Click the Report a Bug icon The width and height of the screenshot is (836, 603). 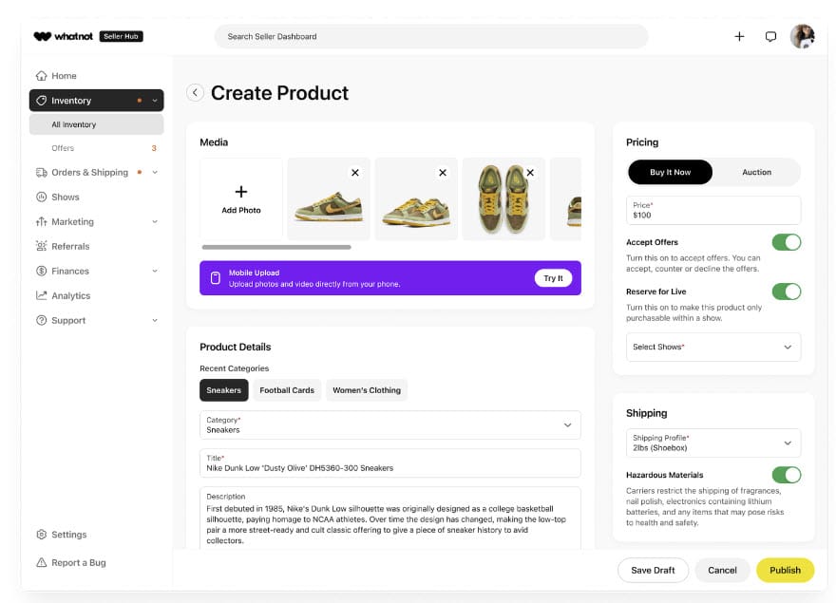click(x=42, y=562)
